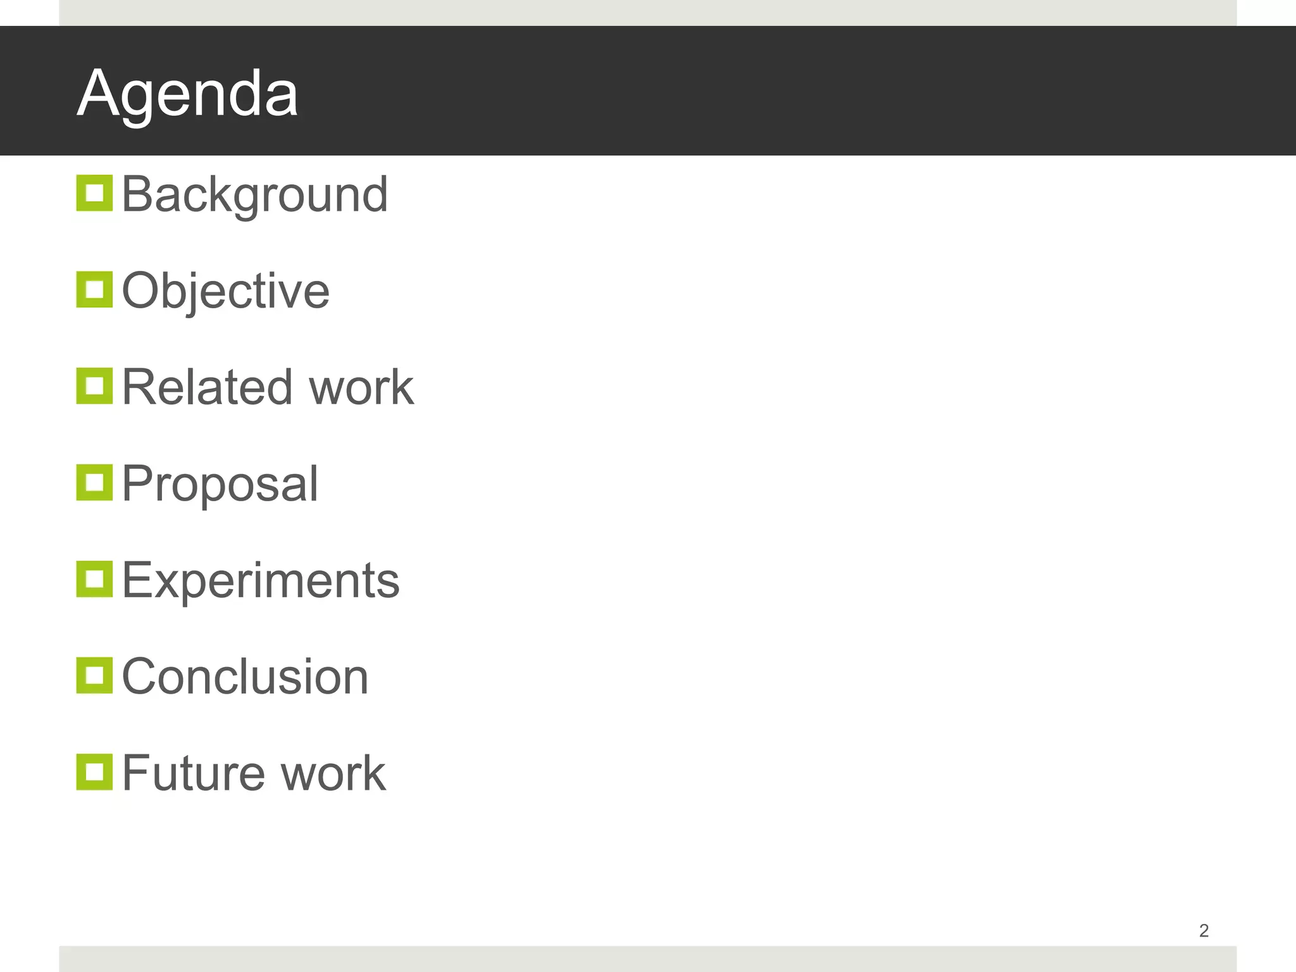
Task: Select the Conclusion text line
Action: pos(245,676)
